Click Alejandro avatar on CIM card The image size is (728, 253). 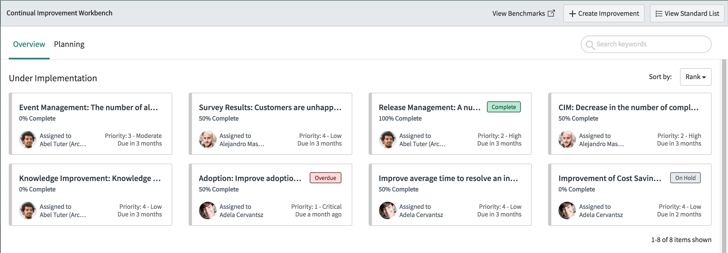pyautogui.click(x=567, y=139)
